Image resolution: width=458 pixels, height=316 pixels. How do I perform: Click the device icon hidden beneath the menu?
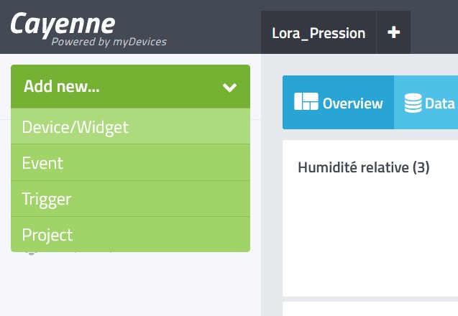(x=31, y=254)
